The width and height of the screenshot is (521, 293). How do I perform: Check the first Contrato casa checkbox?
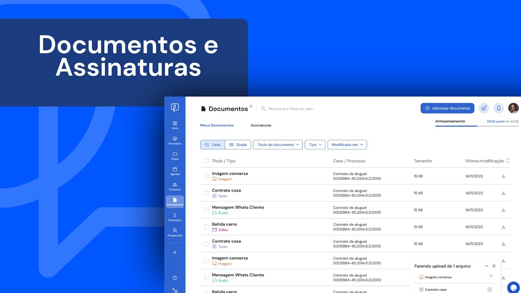click(x=207, y=193)
